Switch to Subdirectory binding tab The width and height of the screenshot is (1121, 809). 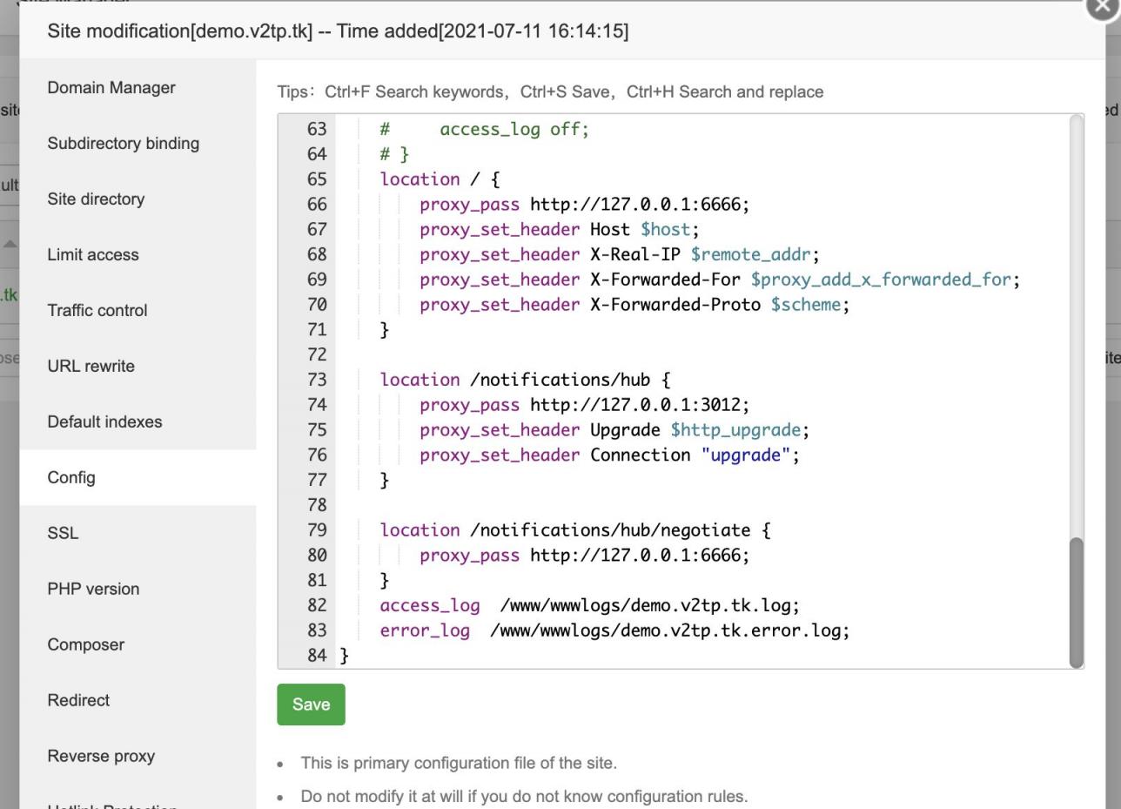click(123, 144)
